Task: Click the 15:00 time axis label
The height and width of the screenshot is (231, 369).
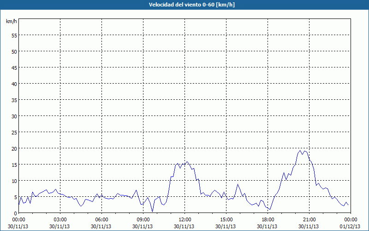Action: point(226,220)
